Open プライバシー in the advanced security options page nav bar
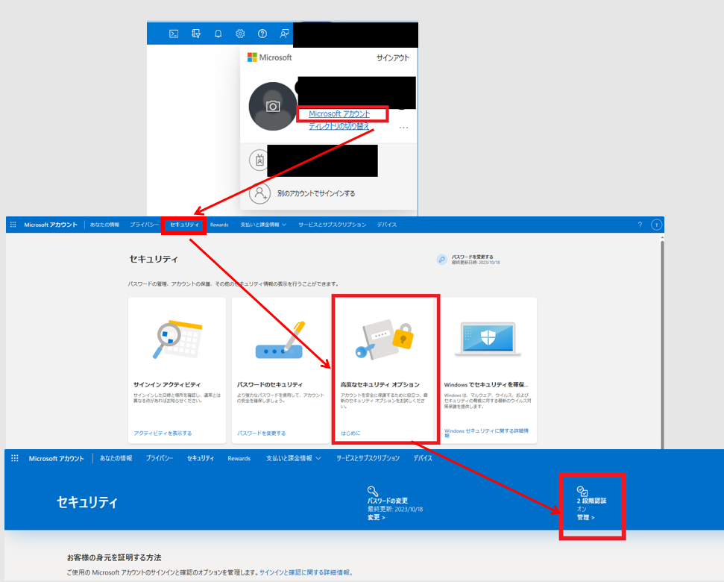The width and height of the screenshot is (724, 582). click(160, 458)
